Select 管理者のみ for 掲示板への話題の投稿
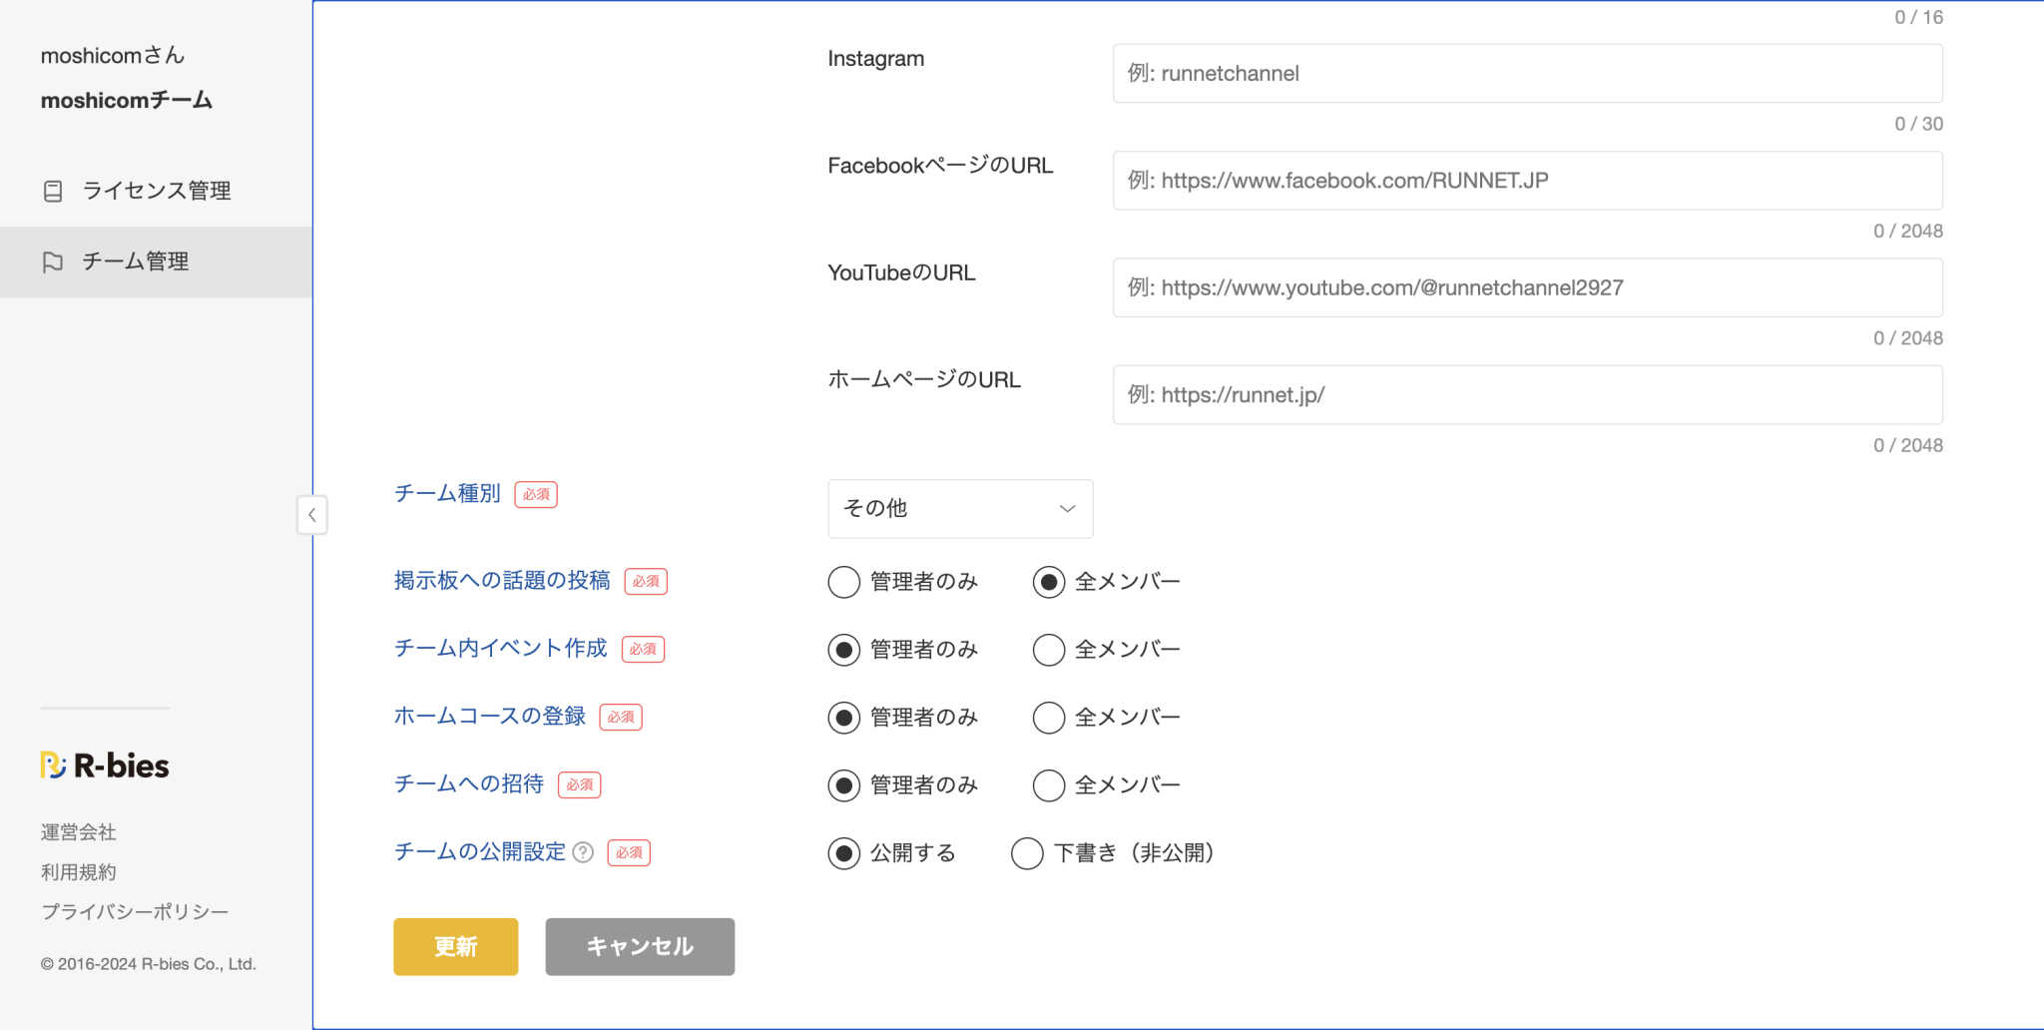Image resolution: width=2044 pixels, height=1030 pixels. (x=844, y=582)
